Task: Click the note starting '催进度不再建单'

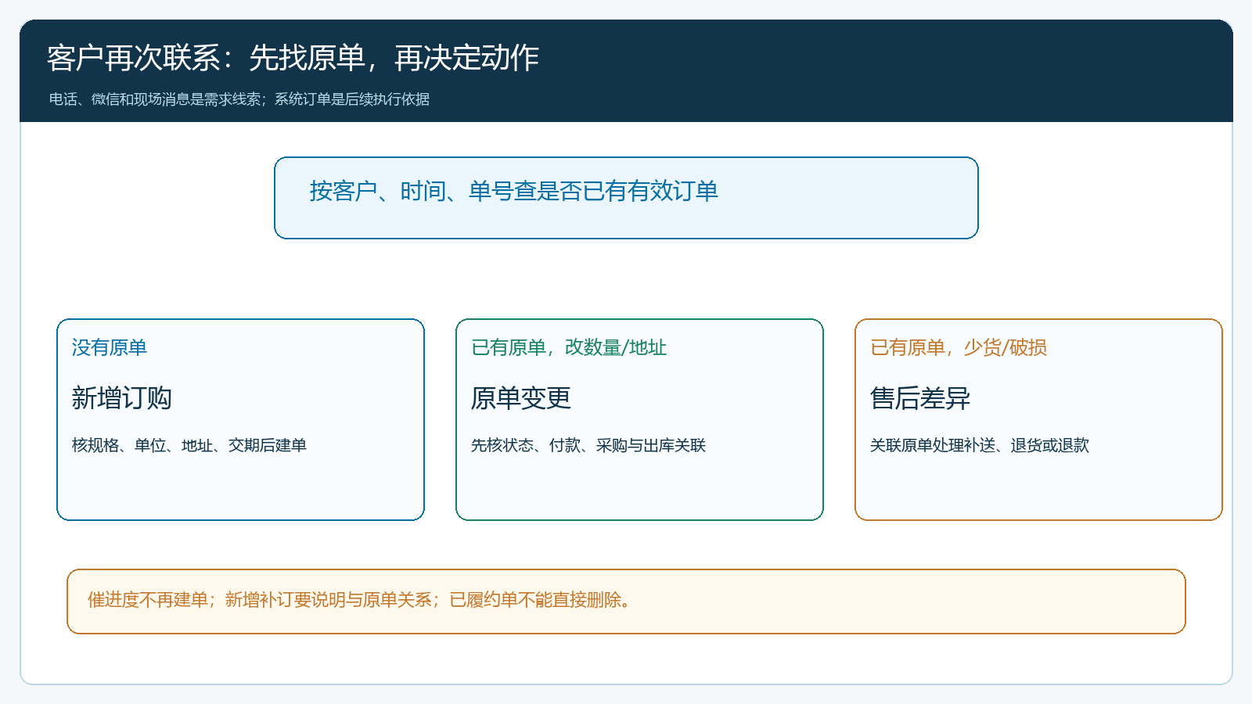Action: (626, 602)
